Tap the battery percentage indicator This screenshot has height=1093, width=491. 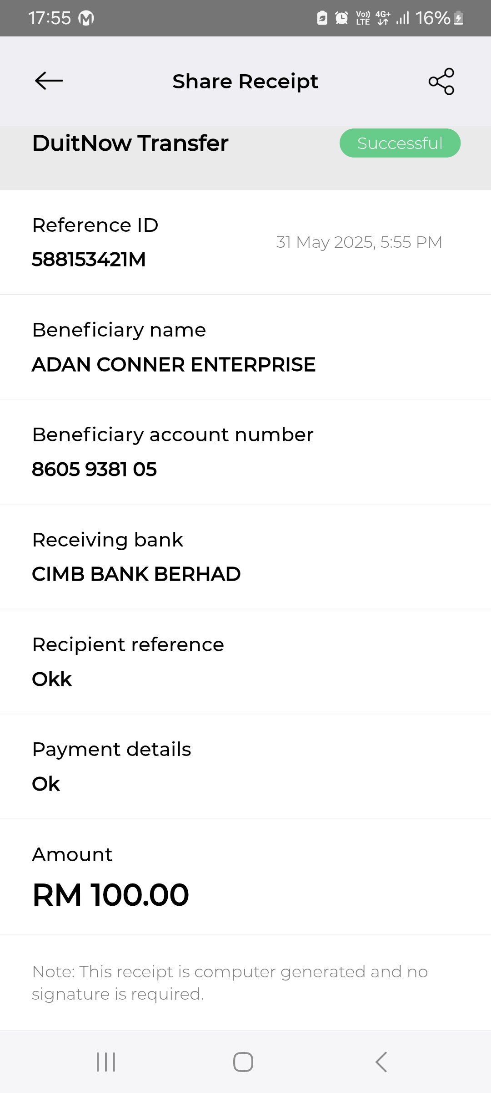coord(432,18)
